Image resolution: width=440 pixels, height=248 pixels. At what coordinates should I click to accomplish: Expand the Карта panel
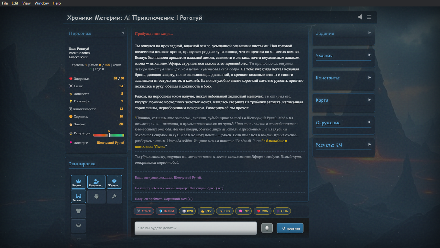pyautogui.click(x=369, y=100)
